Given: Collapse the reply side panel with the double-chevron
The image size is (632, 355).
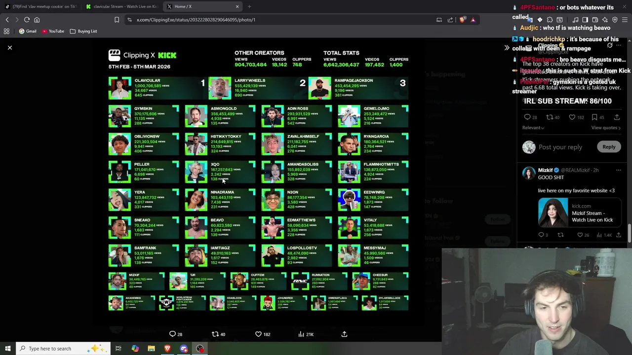Looking at the screenshot, I should [507, 48].
